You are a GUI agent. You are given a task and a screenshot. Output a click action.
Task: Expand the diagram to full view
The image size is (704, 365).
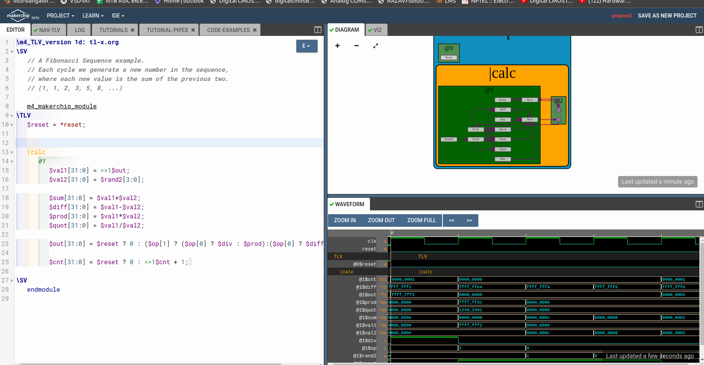pos(376,46)
